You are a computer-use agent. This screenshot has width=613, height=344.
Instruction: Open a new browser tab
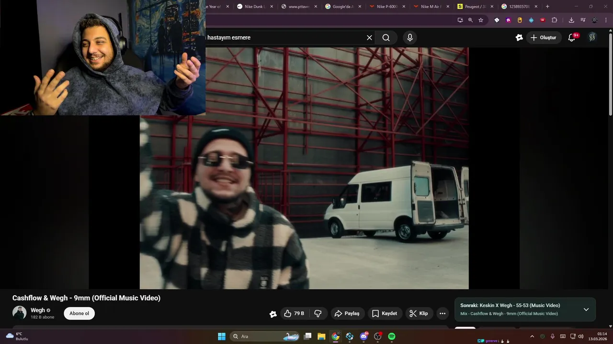tap(547, 7)
